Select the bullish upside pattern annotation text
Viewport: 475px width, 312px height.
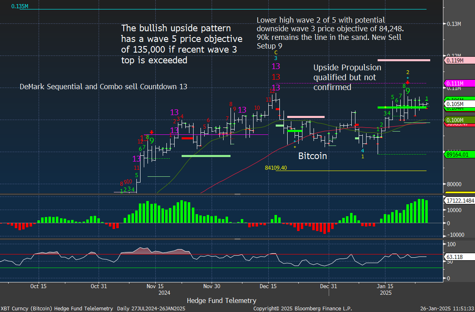coord(182,44)
